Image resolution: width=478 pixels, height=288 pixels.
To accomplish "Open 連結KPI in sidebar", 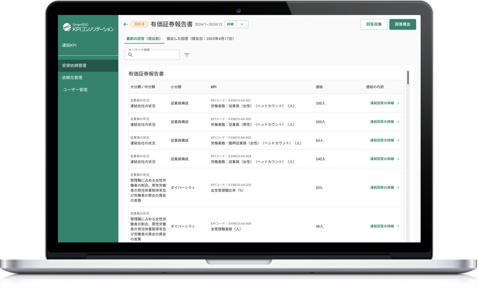I will coord(69,45).
